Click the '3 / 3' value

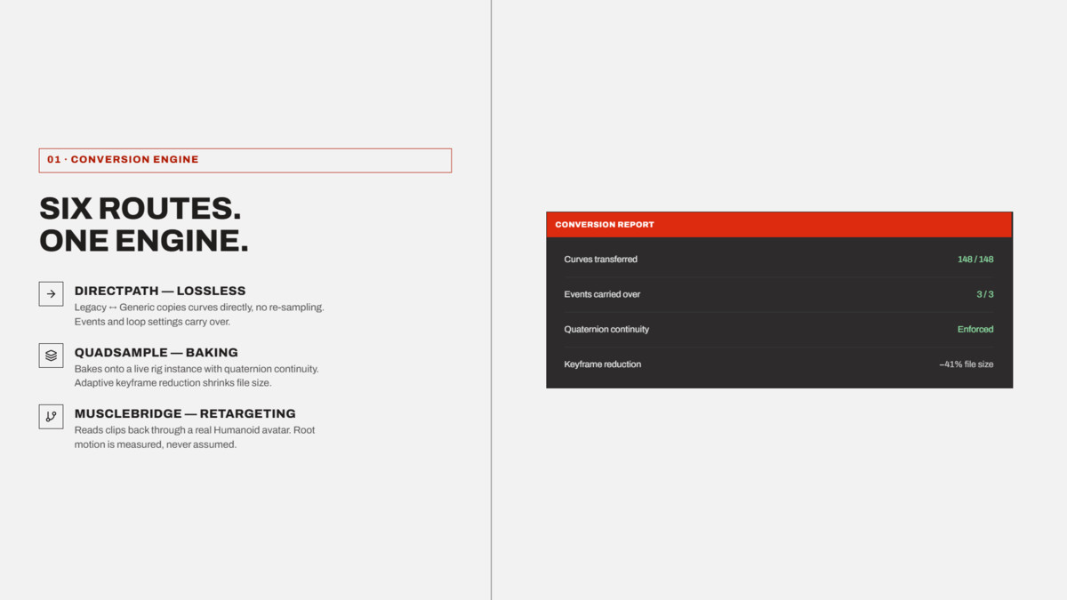click(x=985, y=294)
